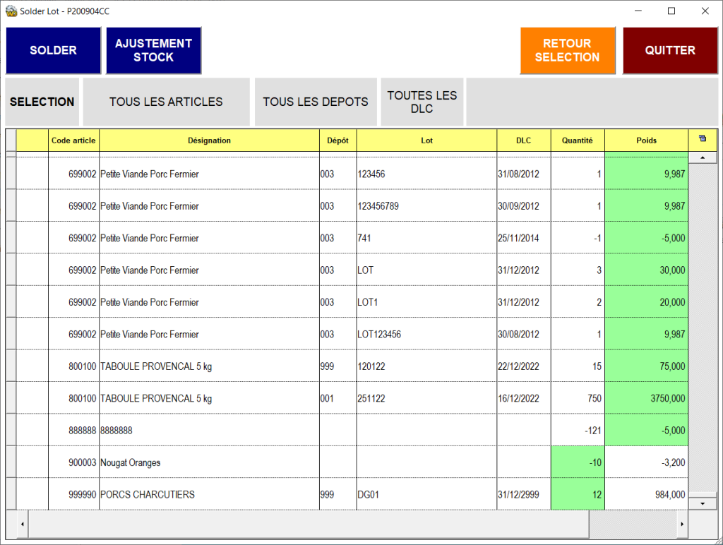Click the app icon in the title bar

click(11, 11)
